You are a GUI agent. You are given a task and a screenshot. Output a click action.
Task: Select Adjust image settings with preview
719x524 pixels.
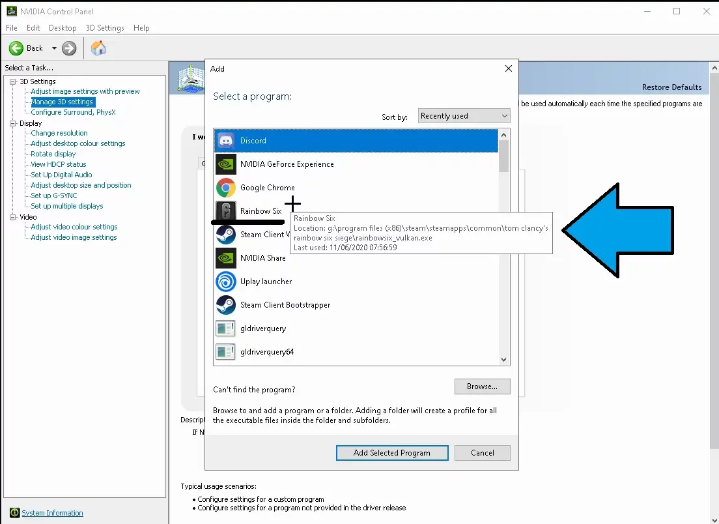click(85, 91)
